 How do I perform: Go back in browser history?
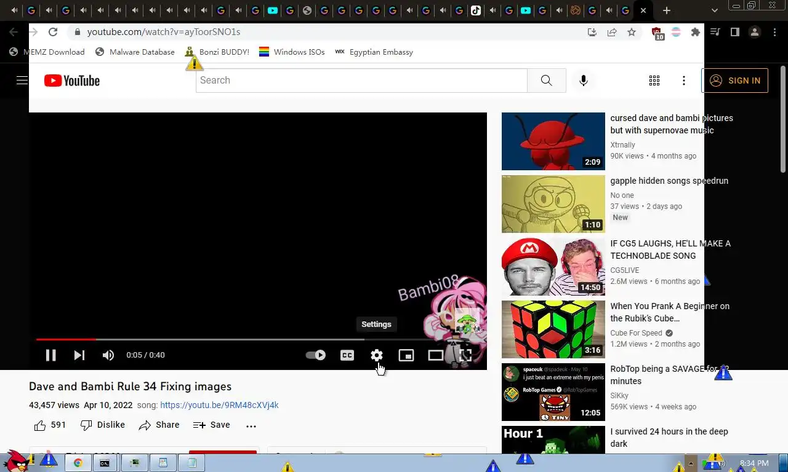[x=14, y=32]
